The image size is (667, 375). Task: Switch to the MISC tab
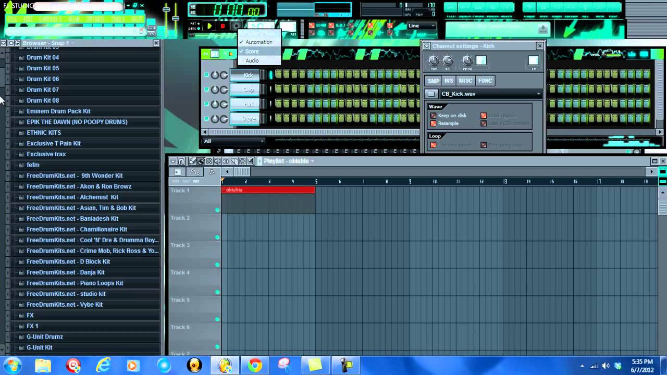[x=465, y=81]
